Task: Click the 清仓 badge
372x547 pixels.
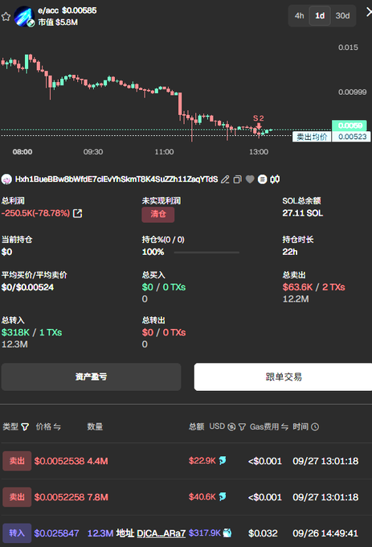Action: tap(157, 214)
